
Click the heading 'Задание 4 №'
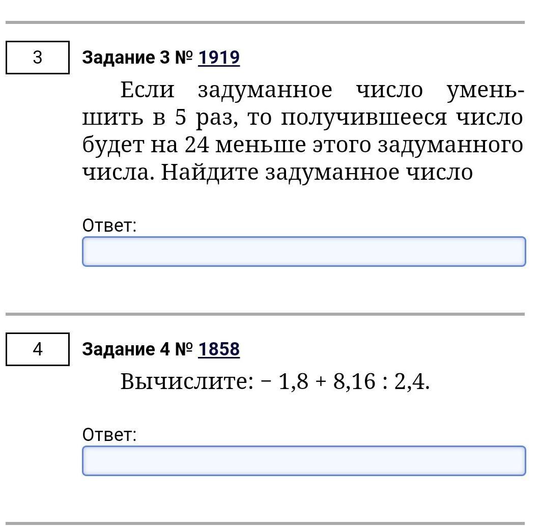point(137,349)
